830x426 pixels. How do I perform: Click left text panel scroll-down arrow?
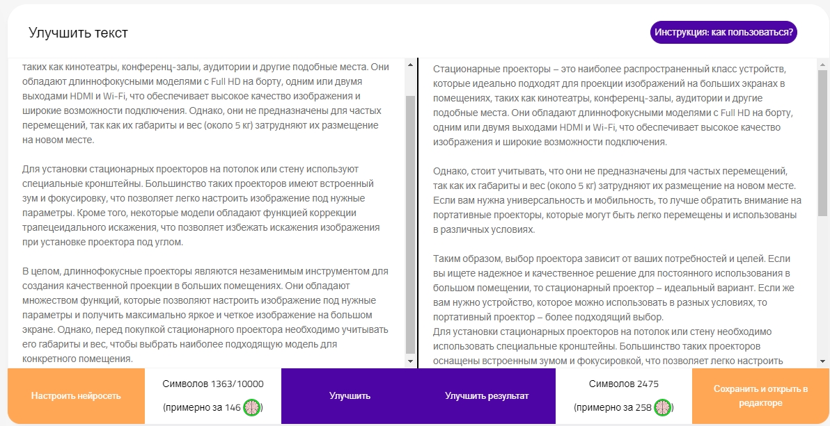pyautogui.click(x=410, y=361)
